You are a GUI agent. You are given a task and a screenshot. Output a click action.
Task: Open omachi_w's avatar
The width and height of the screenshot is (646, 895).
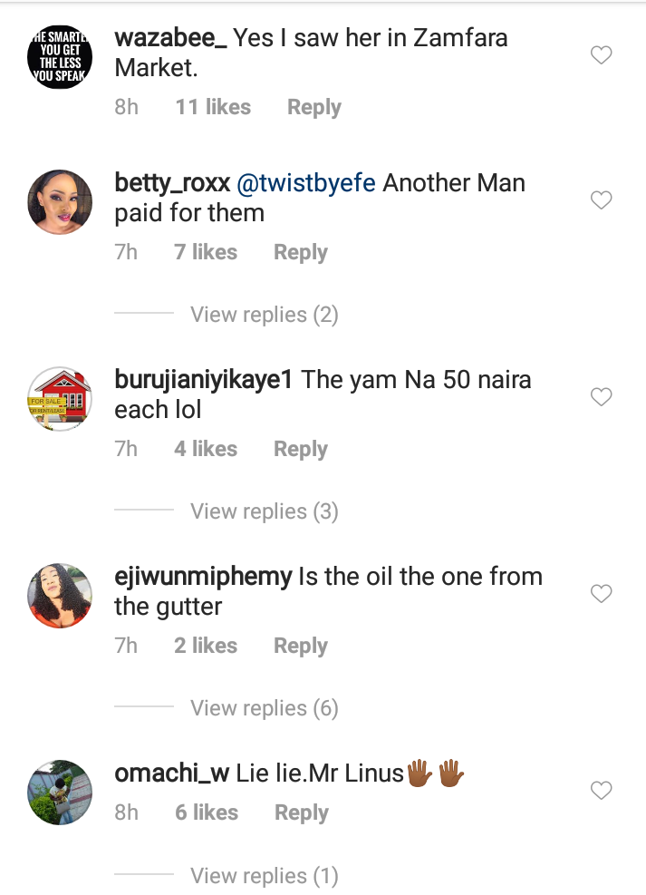click(60, 793)
